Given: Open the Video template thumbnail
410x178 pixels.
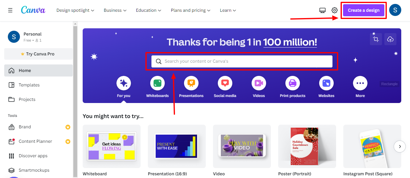Looking at the screenshot, I should pos(242,146).
